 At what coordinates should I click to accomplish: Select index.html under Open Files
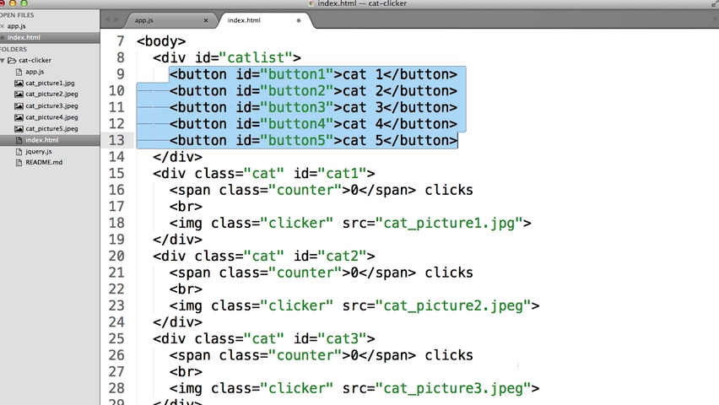[x=24, y=38]
